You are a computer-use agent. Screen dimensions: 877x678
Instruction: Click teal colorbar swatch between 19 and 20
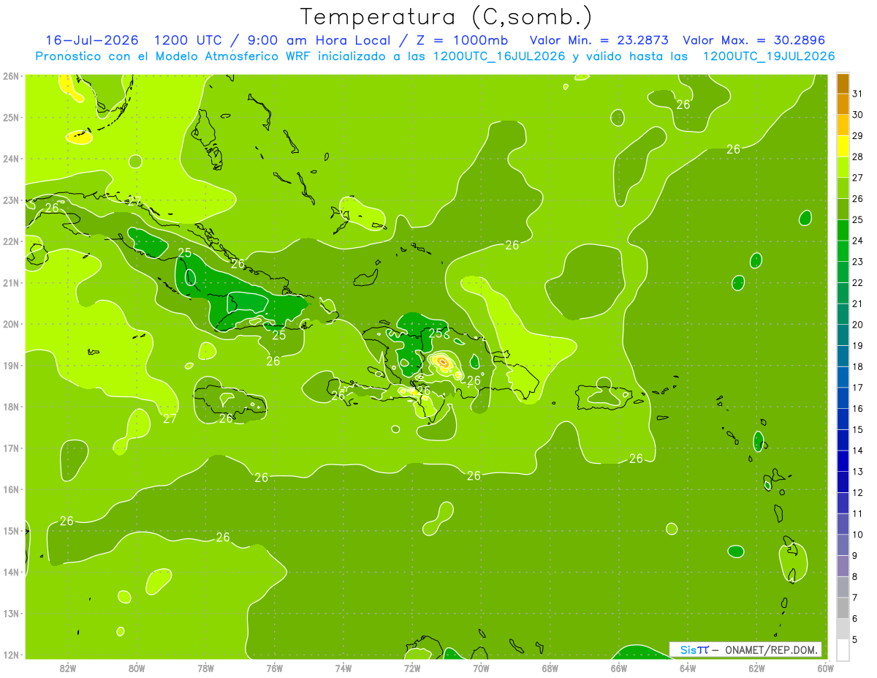pyautogui.click(x=843, y=335)
